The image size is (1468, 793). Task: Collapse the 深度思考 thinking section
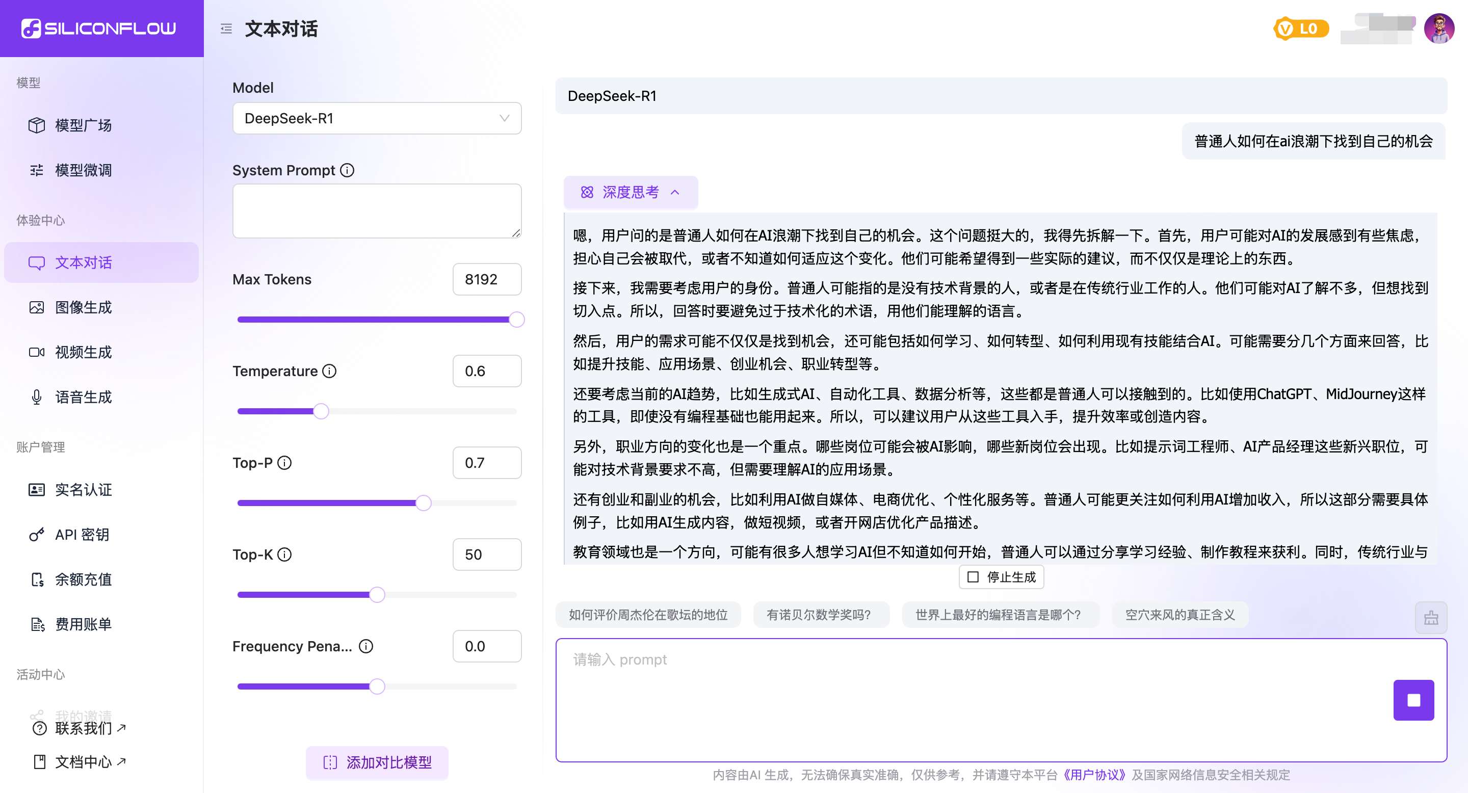(631, 193)
